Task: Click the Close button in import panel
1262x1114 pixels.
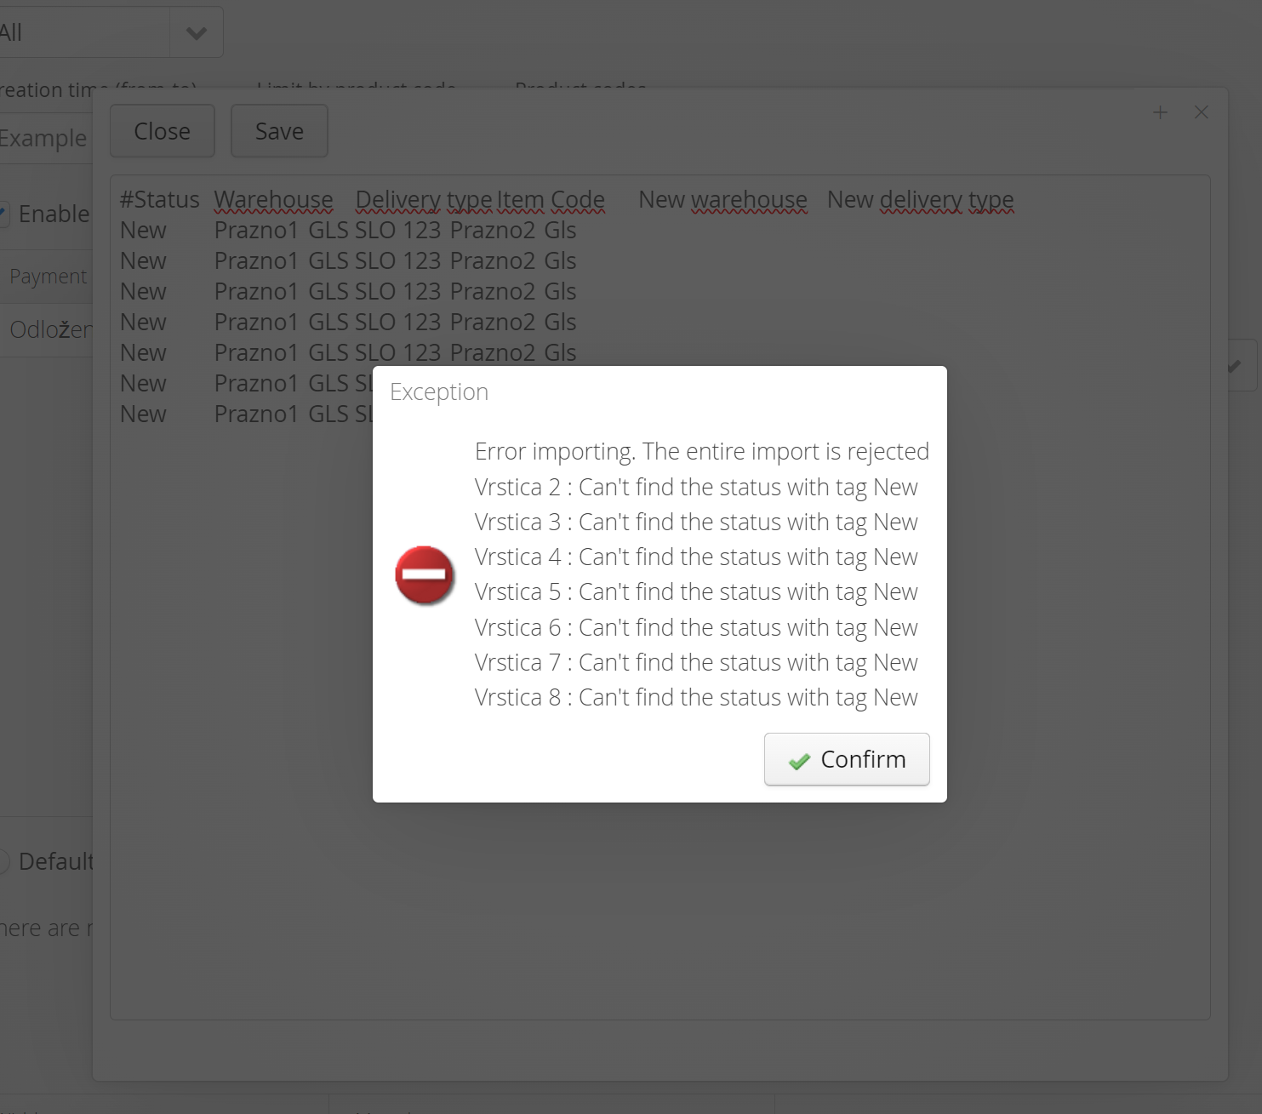Action: (x=163, y=131)
